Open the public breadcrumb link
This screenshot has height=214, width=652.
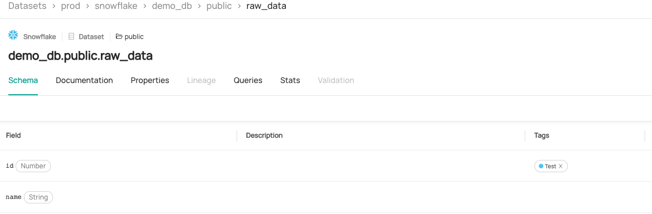click(219, 6)
